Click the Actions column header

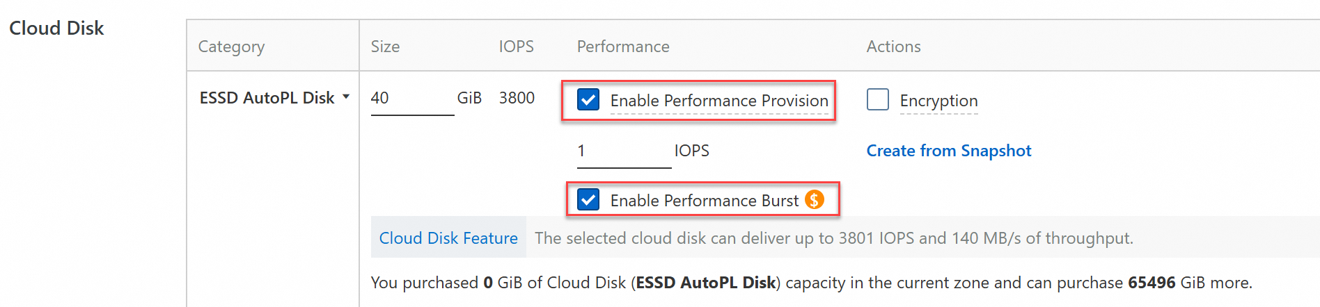click(x=893, y=47)
